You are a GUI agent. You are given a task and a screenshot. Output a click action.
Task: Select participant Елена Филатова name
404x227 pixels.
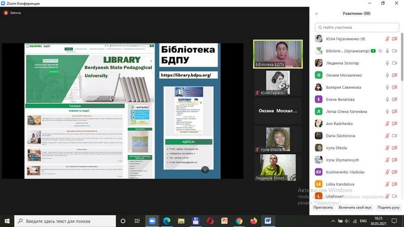click(x=340, y=99)
